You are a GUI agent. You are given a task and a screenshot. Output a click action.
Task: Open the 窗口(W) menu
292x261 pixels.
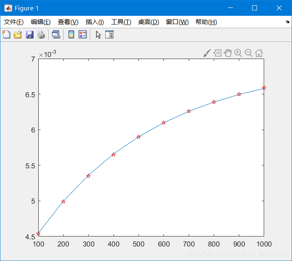pos(177,22)
